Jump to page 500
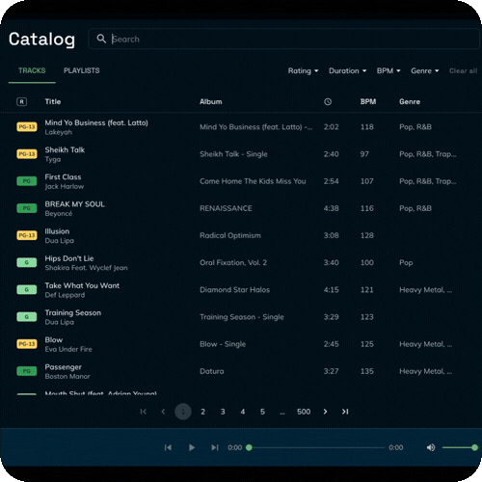482x482 pixels. (x=304, y=412)
